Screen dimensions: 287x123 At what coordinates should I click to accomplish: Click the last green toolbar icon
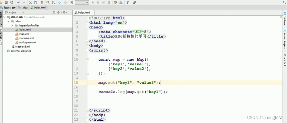tap(134, 3)
